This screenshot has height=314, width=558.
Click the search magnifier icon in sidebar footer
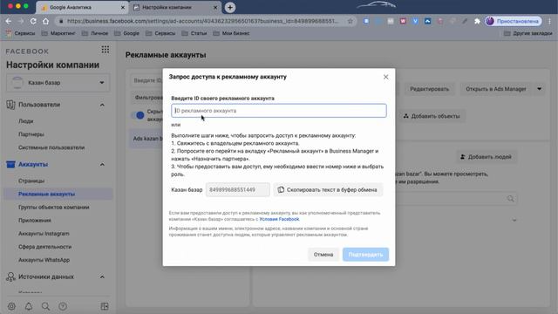45,306
